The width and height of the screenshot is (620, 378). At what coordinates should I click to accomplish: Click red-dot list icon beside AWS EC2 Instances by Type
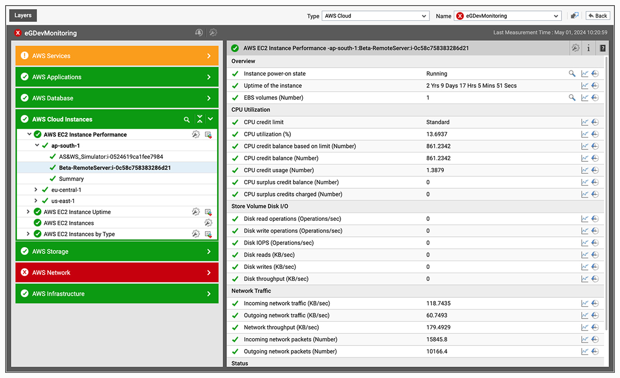point(208,234)
